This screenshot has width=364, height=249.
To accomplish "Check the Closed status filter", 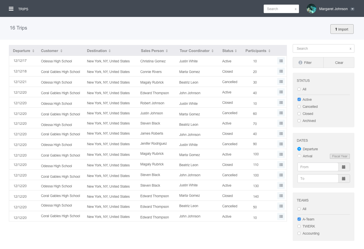I will pos(299,114).
